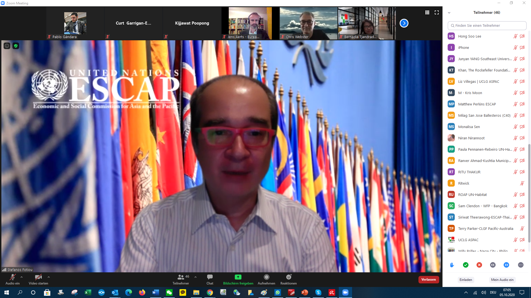Open Windows notification center

(x=522, y=292)
